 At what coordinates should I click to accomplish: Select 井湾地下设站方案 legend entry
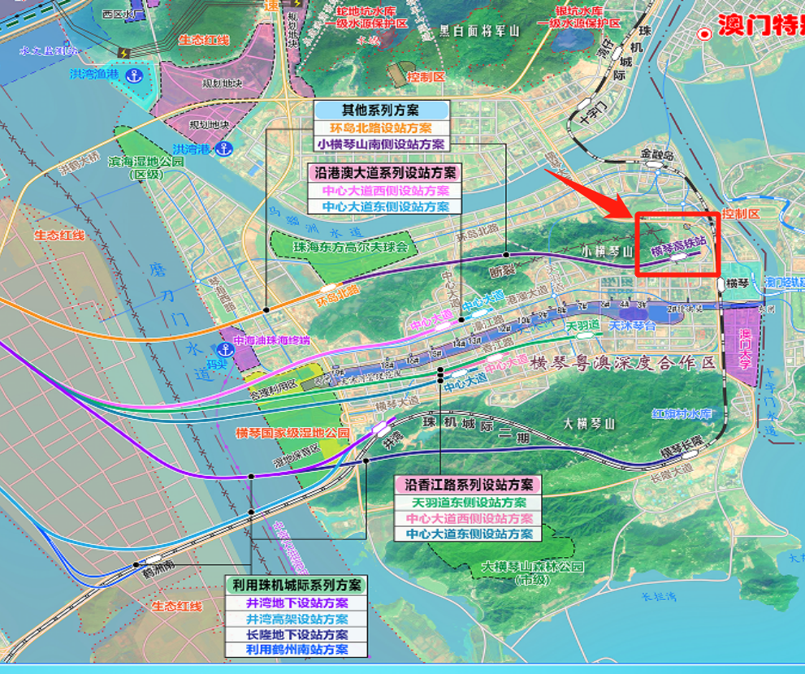click(x=297, y=603)
